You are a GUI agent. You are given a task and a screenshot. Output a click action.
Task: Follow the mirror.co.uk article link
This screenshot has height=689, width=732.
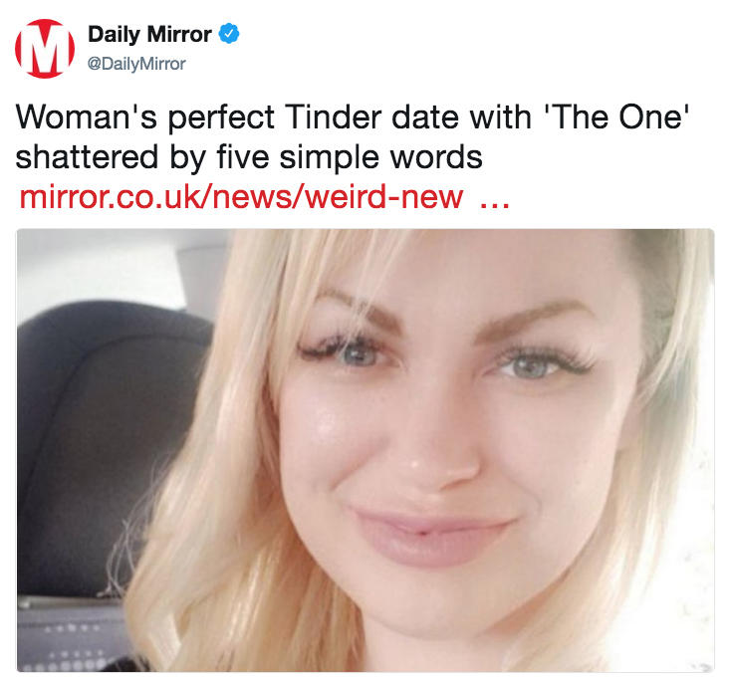click(x=241, y=197)
